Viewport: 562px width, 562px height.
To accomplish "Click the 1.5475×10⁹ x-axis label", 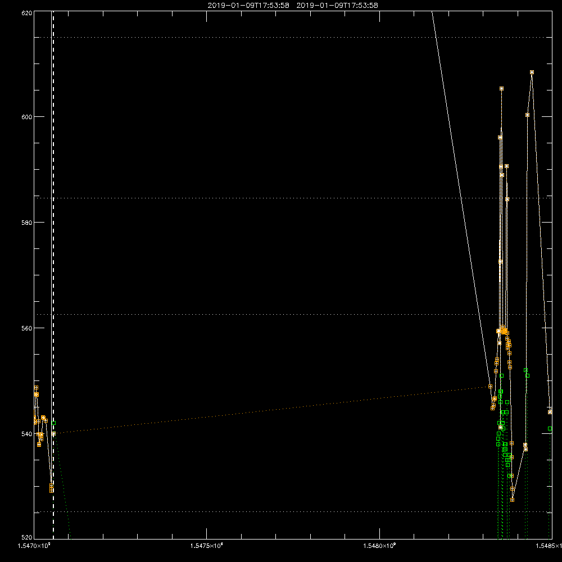I will pyautogui.click(x=206, y=546).
